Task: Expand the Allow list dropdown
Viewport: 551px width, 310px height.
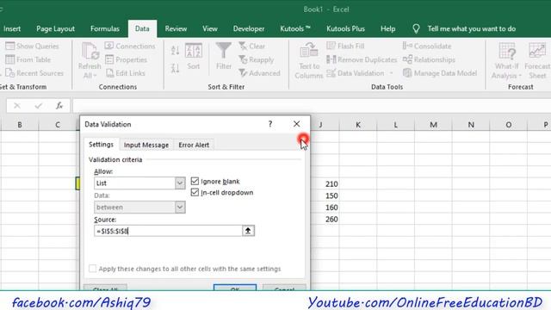Action: pyautogui.click(x=180, y=183)
